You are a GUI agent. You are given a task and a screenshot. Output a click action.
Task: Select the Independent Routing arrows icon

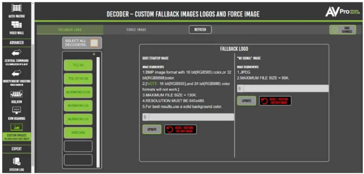pyautogui.click(x=16, y=73)
